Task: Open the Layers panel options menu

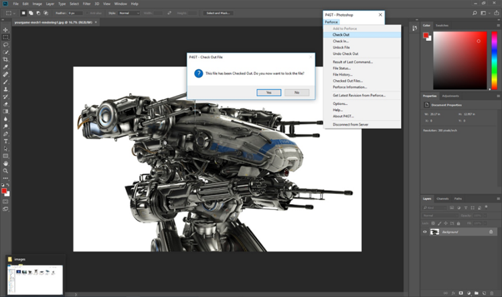Action: coord(498,199)
